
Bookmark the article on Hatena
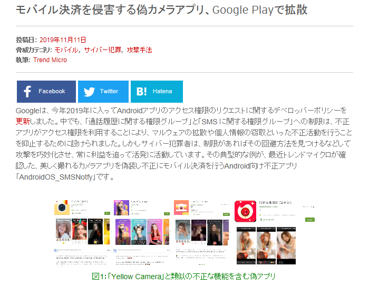157,92
